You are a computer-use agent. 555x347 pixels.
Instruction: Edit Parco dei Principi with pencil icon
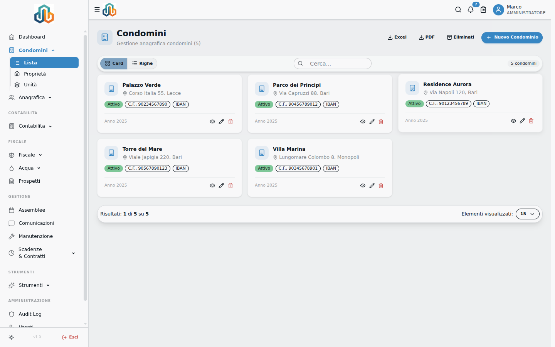pyautogui.click(x=372, y=121)
